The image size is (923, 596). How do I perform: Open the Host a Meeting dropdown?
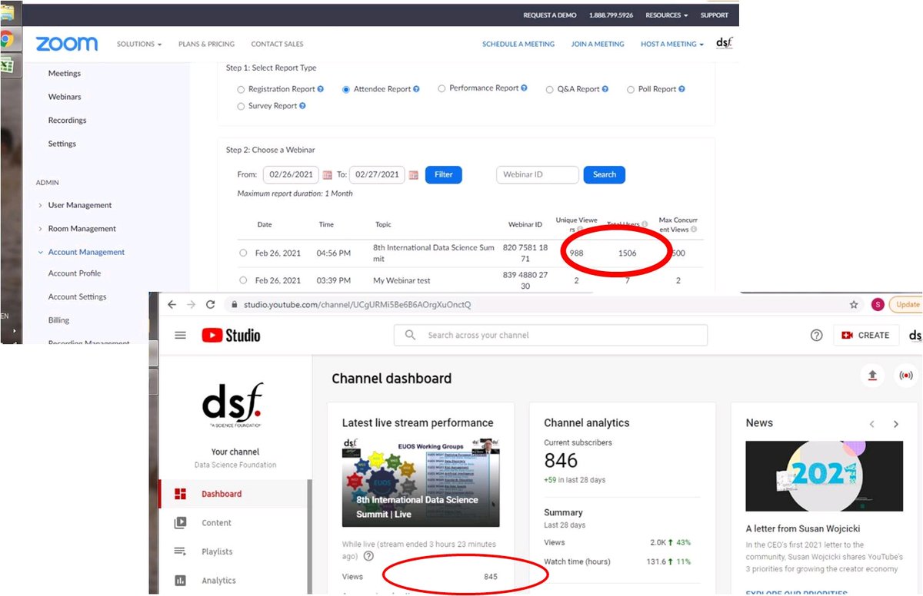(x=672, y=44)
